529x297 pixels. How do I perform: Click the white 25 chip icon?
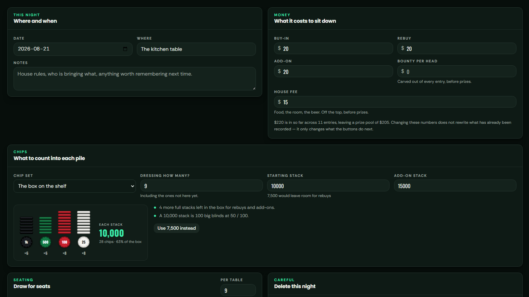pos(84,242)
